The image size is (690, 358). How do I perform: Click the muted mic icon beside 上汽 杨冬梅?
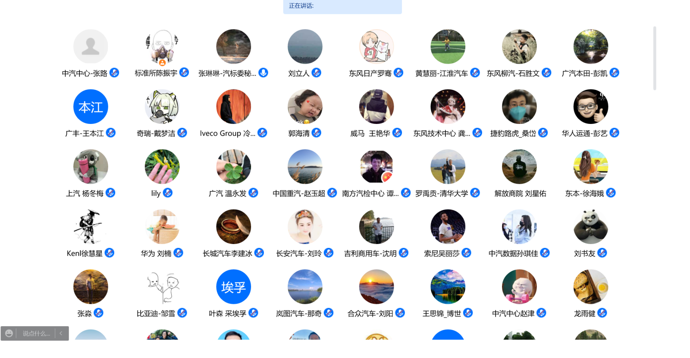(x=110, y=193)
